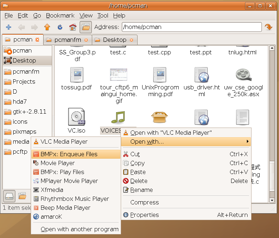279x238 pixels.
Task: Open the Tool menu
Action: pos(103,15)
